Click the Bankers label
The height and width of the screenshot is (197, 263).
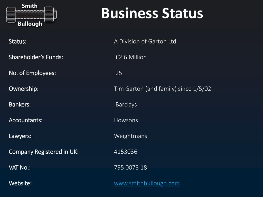coord(20,105)
